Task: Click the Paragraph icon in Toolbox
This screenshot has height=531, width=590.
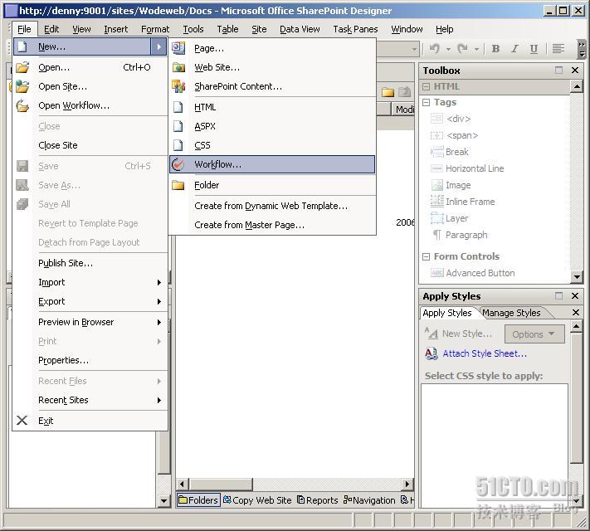Action: [x=436, y=235]
